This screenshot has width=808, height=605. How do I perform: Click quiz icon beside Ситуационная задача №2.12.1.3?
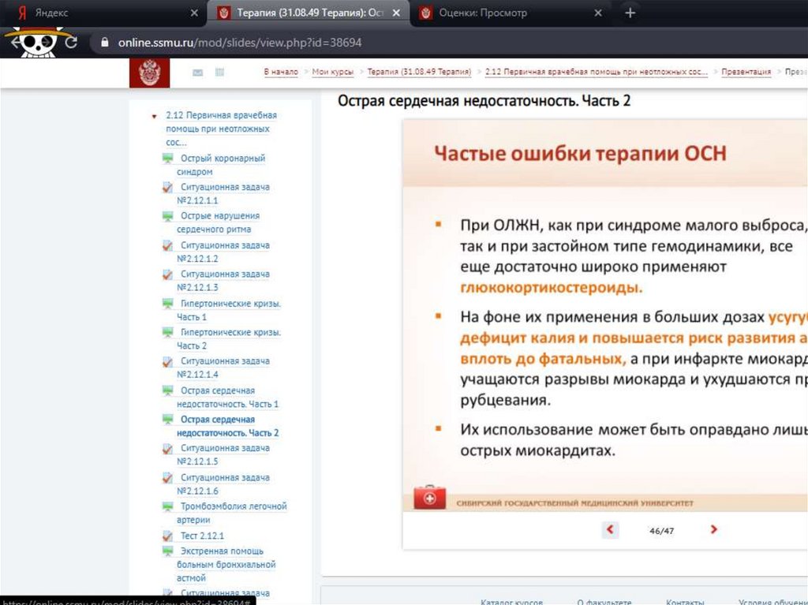167,274
